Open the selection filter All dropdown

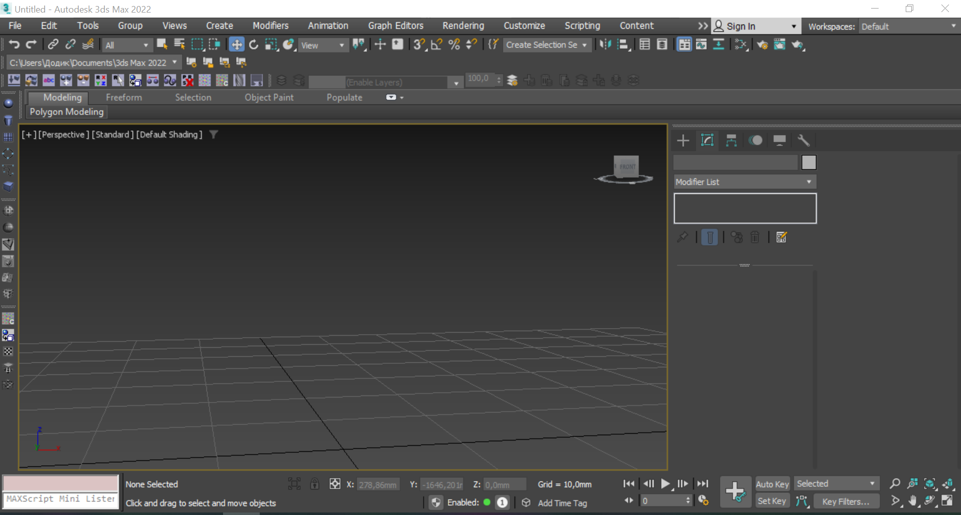pos(127,45)
